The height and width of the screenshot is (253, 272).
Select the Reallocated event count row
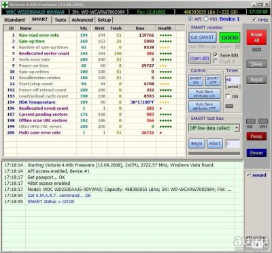click(94, 108)
